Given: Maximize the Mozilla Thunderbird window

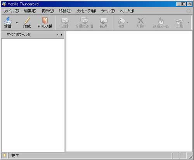Looking at the screenshot, I should tap(184, 4).
